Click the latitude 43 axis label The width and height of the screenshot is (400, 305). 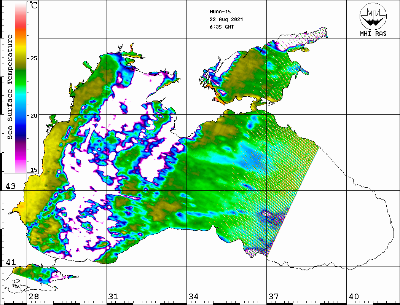click(x=10, y=186)
